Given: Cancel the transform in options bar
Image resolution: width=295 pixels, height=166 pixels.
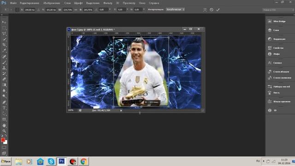Looking at the screenshot, I should (212, 10).
